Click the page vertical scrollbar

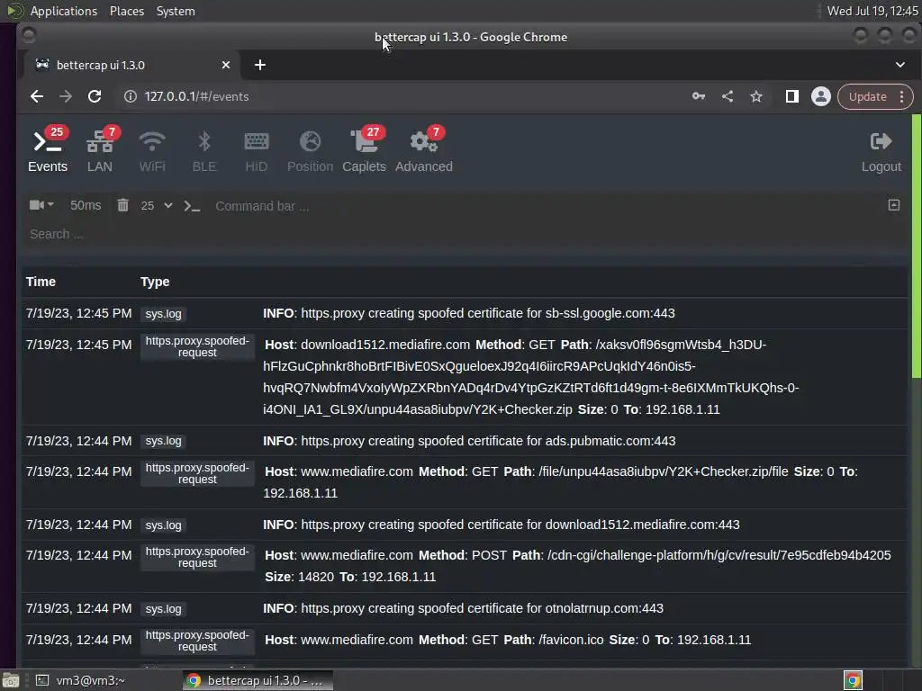pos(916,247)
